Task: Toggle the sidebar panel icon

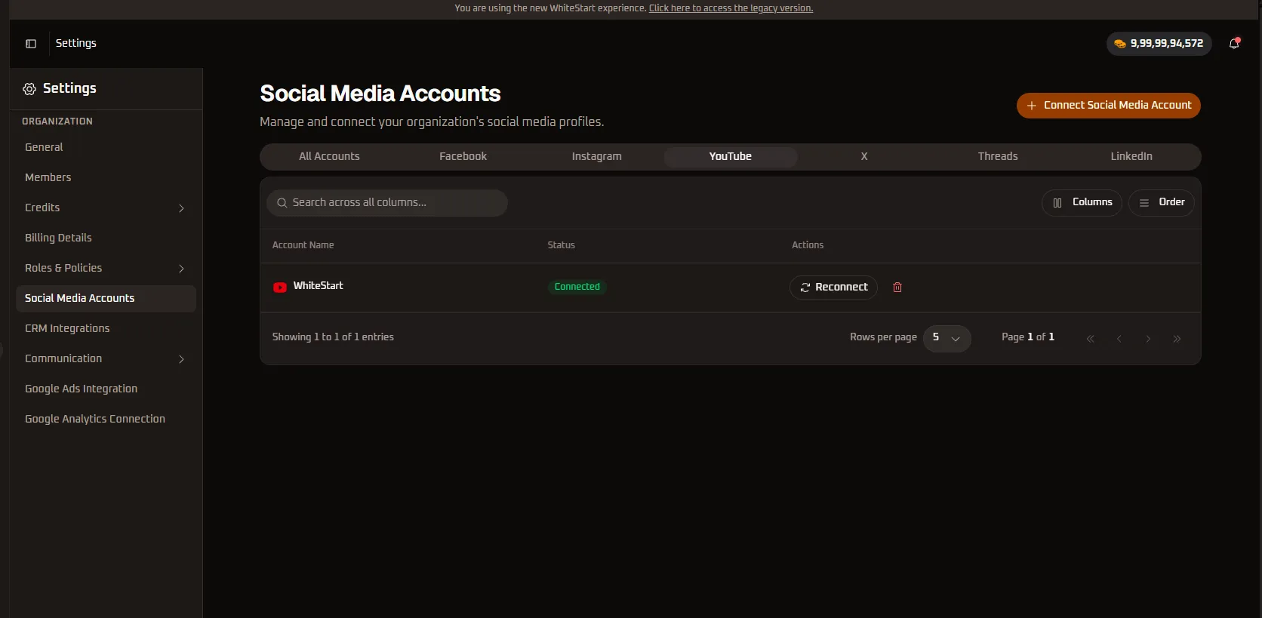Action: 31,44
